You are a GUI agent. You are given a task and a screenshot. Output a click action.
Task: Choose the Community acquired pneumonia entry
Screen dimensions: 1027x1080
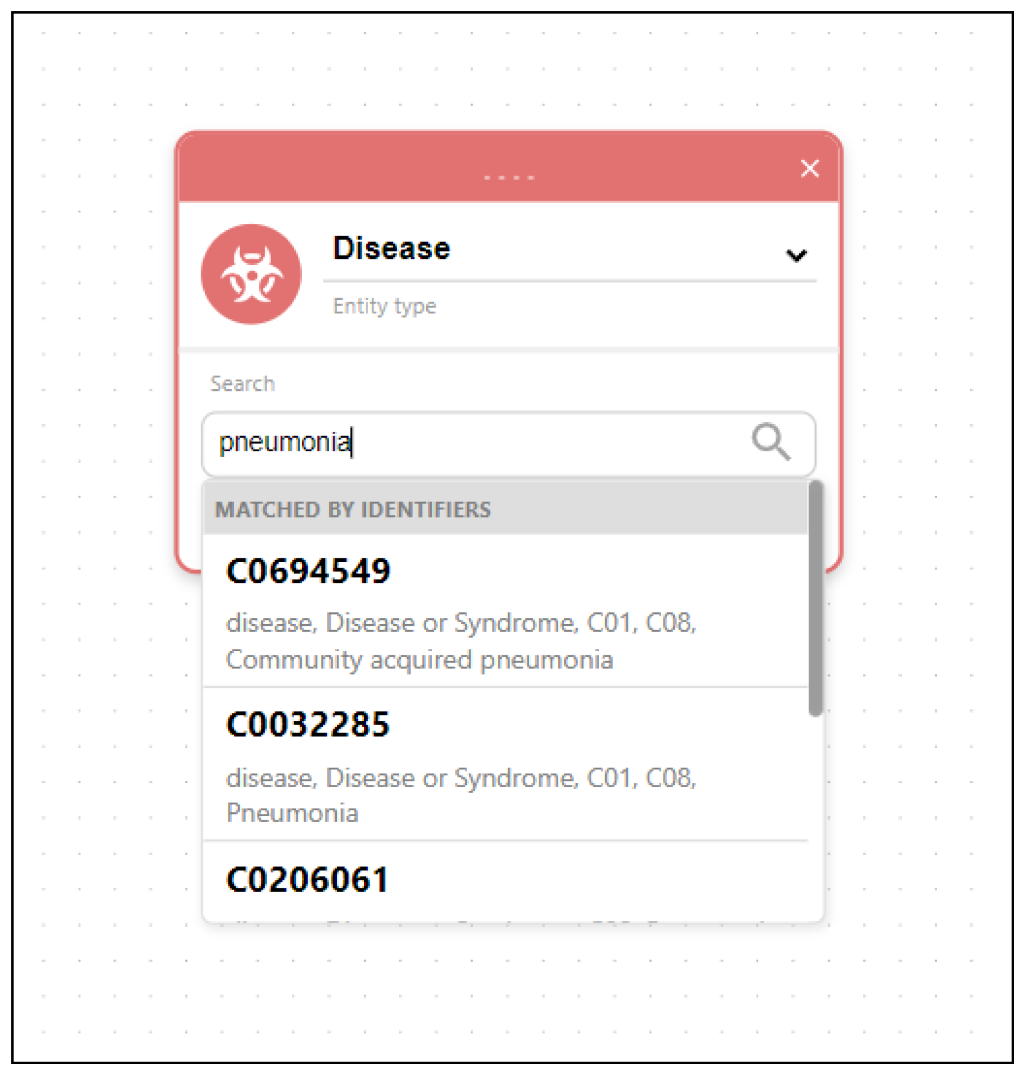[x=419, y=660]
